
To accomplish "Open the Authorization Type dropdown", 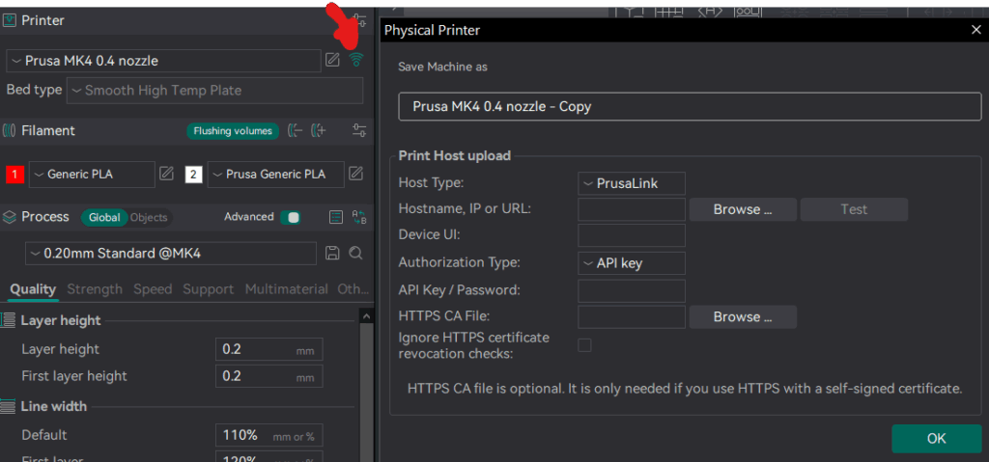I will [x=632, y=262].
